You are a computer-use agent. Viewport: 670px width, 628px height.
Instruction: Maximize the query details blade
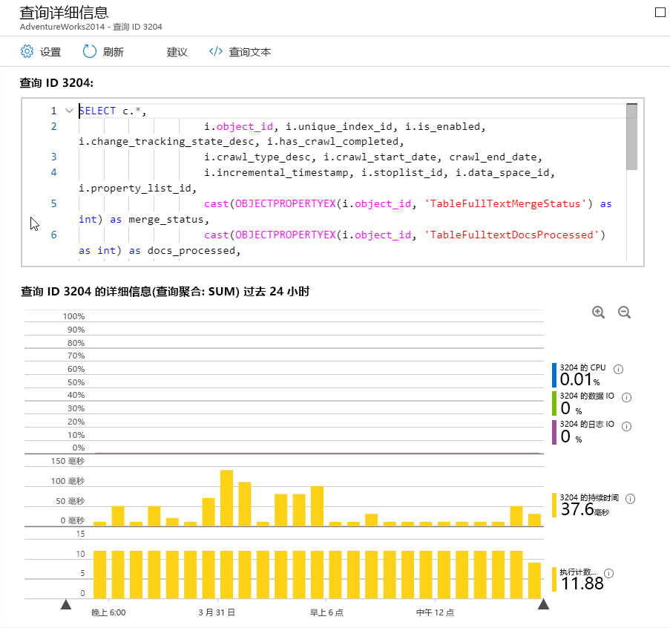(660, 12)
